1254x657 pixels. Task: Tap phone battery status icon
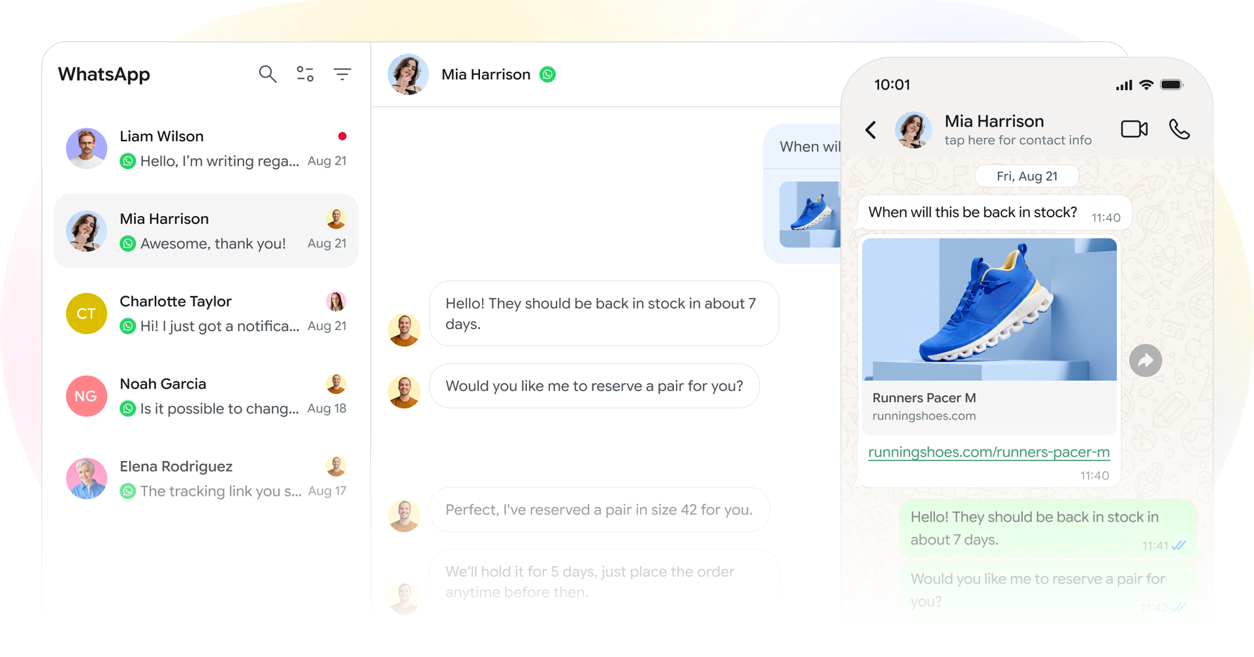[1172, 85]
